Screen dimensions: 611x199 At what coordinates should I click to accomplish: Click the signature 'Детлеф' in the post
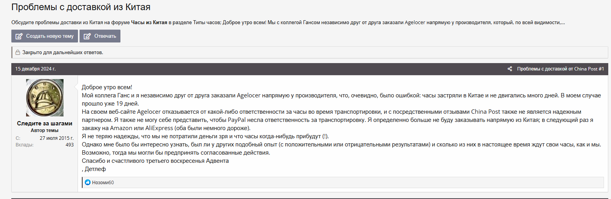tap(95, 169)
